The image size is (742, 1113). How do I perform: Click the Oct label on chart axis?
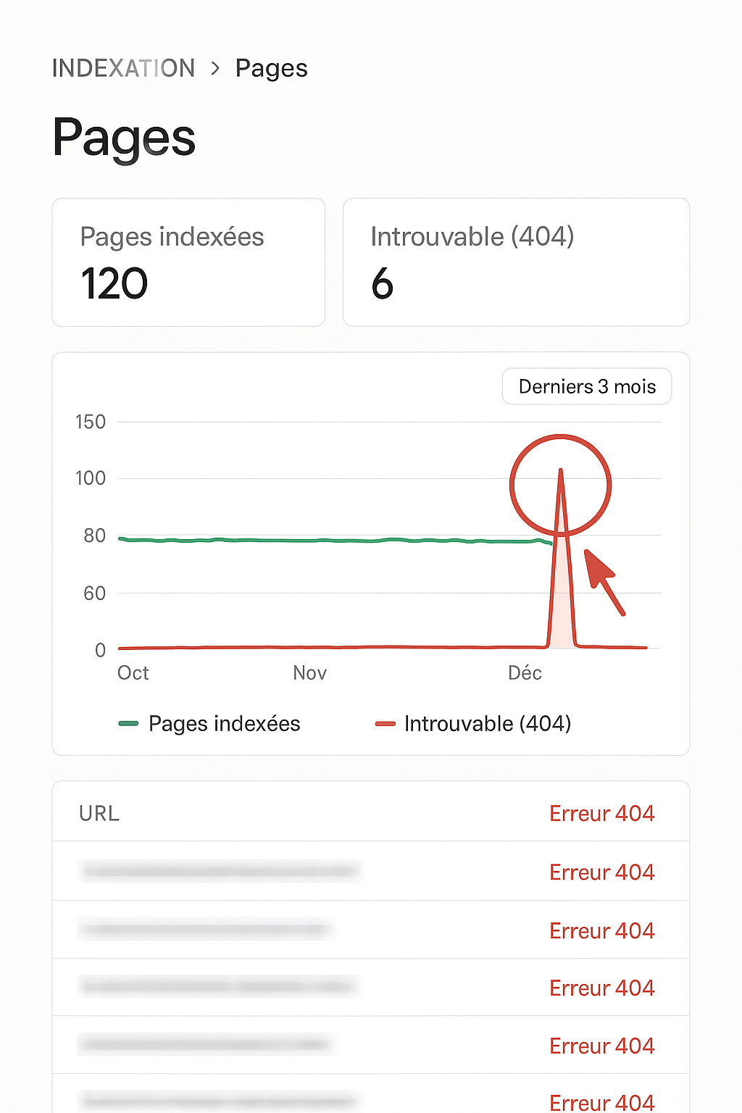coord(133,673)
